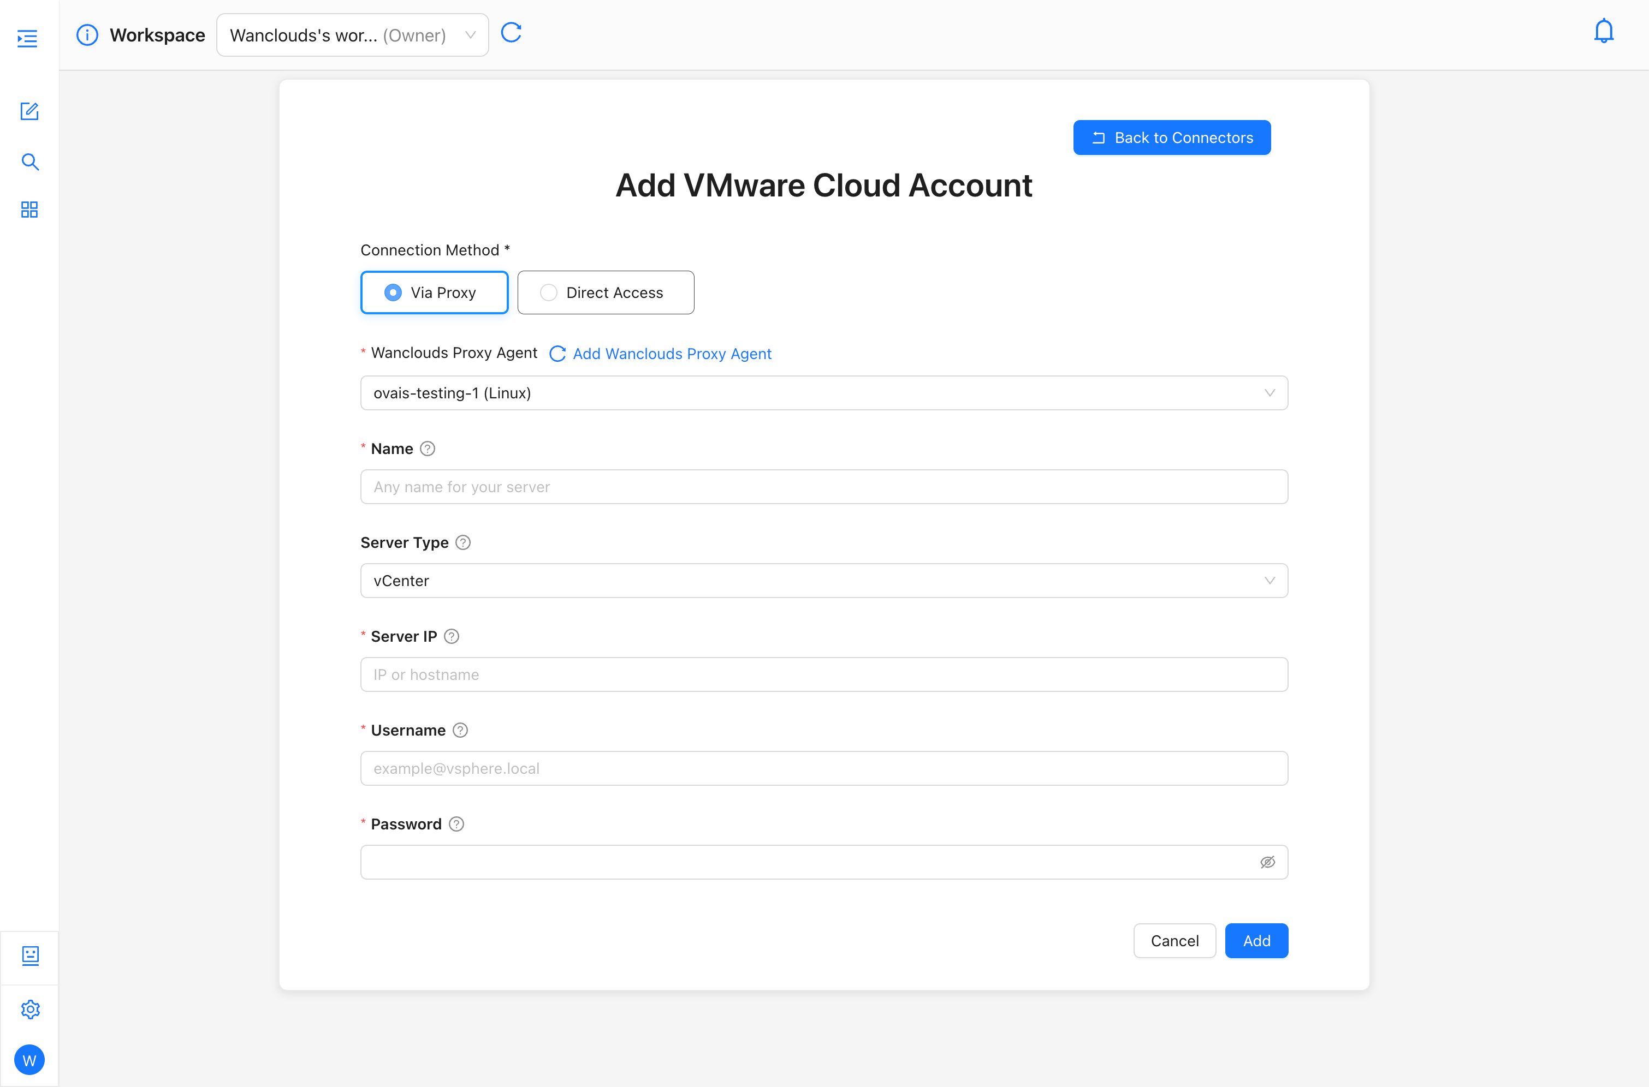Click the Cancel button
1649x1087 pixels.
[1175, 941]
